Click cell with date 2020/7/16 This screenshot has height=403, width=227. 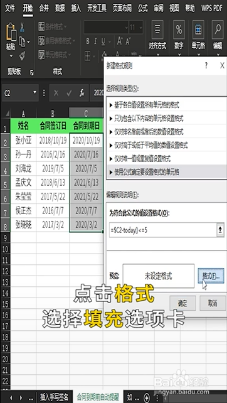tap(87, 154)
